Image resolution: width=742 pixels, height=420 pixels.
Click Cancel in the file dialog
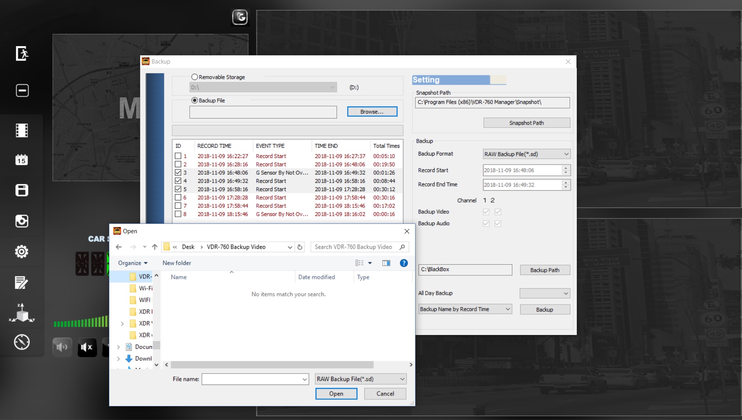pyautogui.click(x=385, y=393)
